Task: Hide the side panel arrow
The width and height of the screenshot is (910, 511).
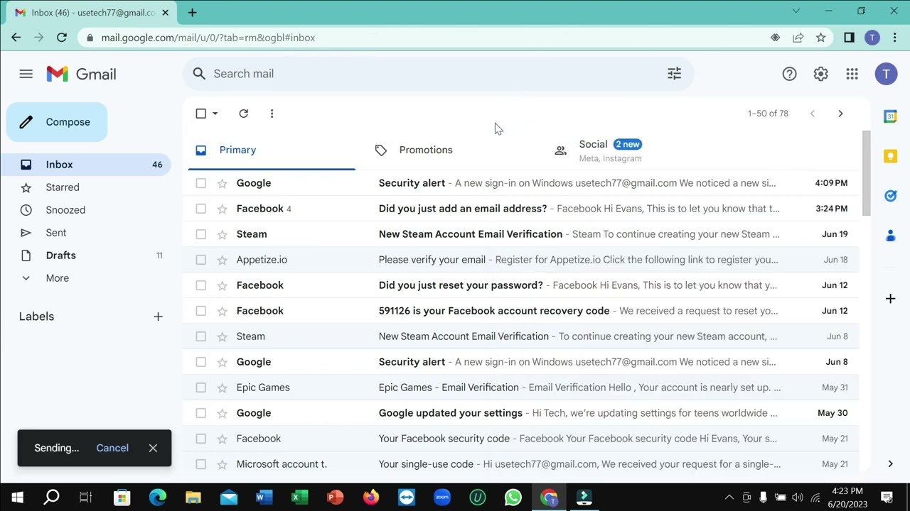Action: 890,464
